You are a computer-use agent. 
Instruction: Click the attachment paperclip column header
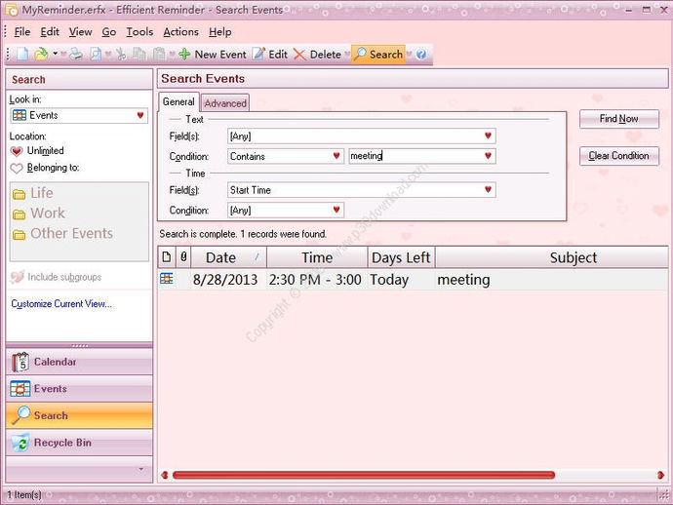coord(183,257)
